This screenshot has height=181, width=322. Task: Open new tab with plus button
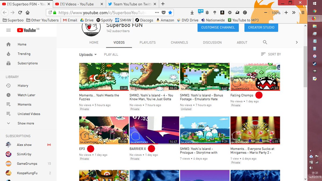pos(163,4)
